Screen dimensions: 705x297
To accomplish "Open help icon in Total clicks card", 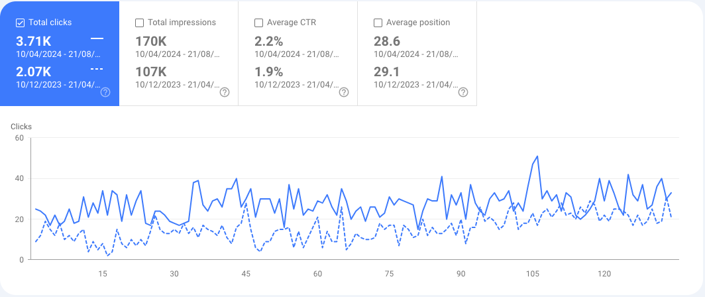I will point(105,92).
